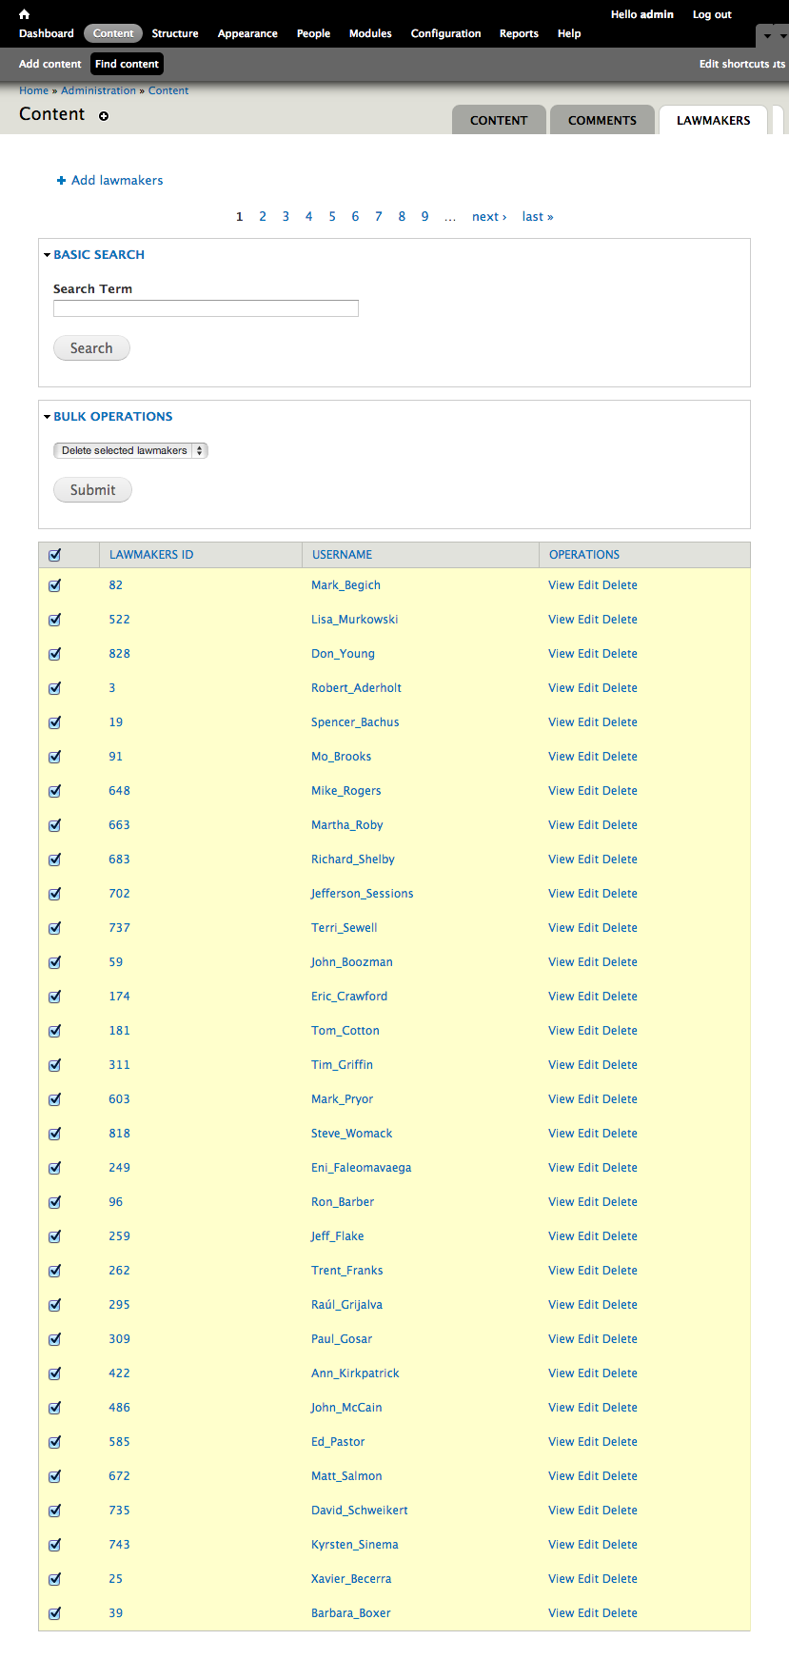789x1679 pixels.
Task: Uncheck the checkbox for John_McCain
Action: [x=54, y=1408]
